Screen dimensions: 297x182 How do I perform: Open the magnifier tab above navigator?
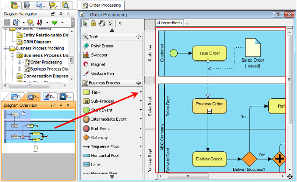click(x=66, y=5)
